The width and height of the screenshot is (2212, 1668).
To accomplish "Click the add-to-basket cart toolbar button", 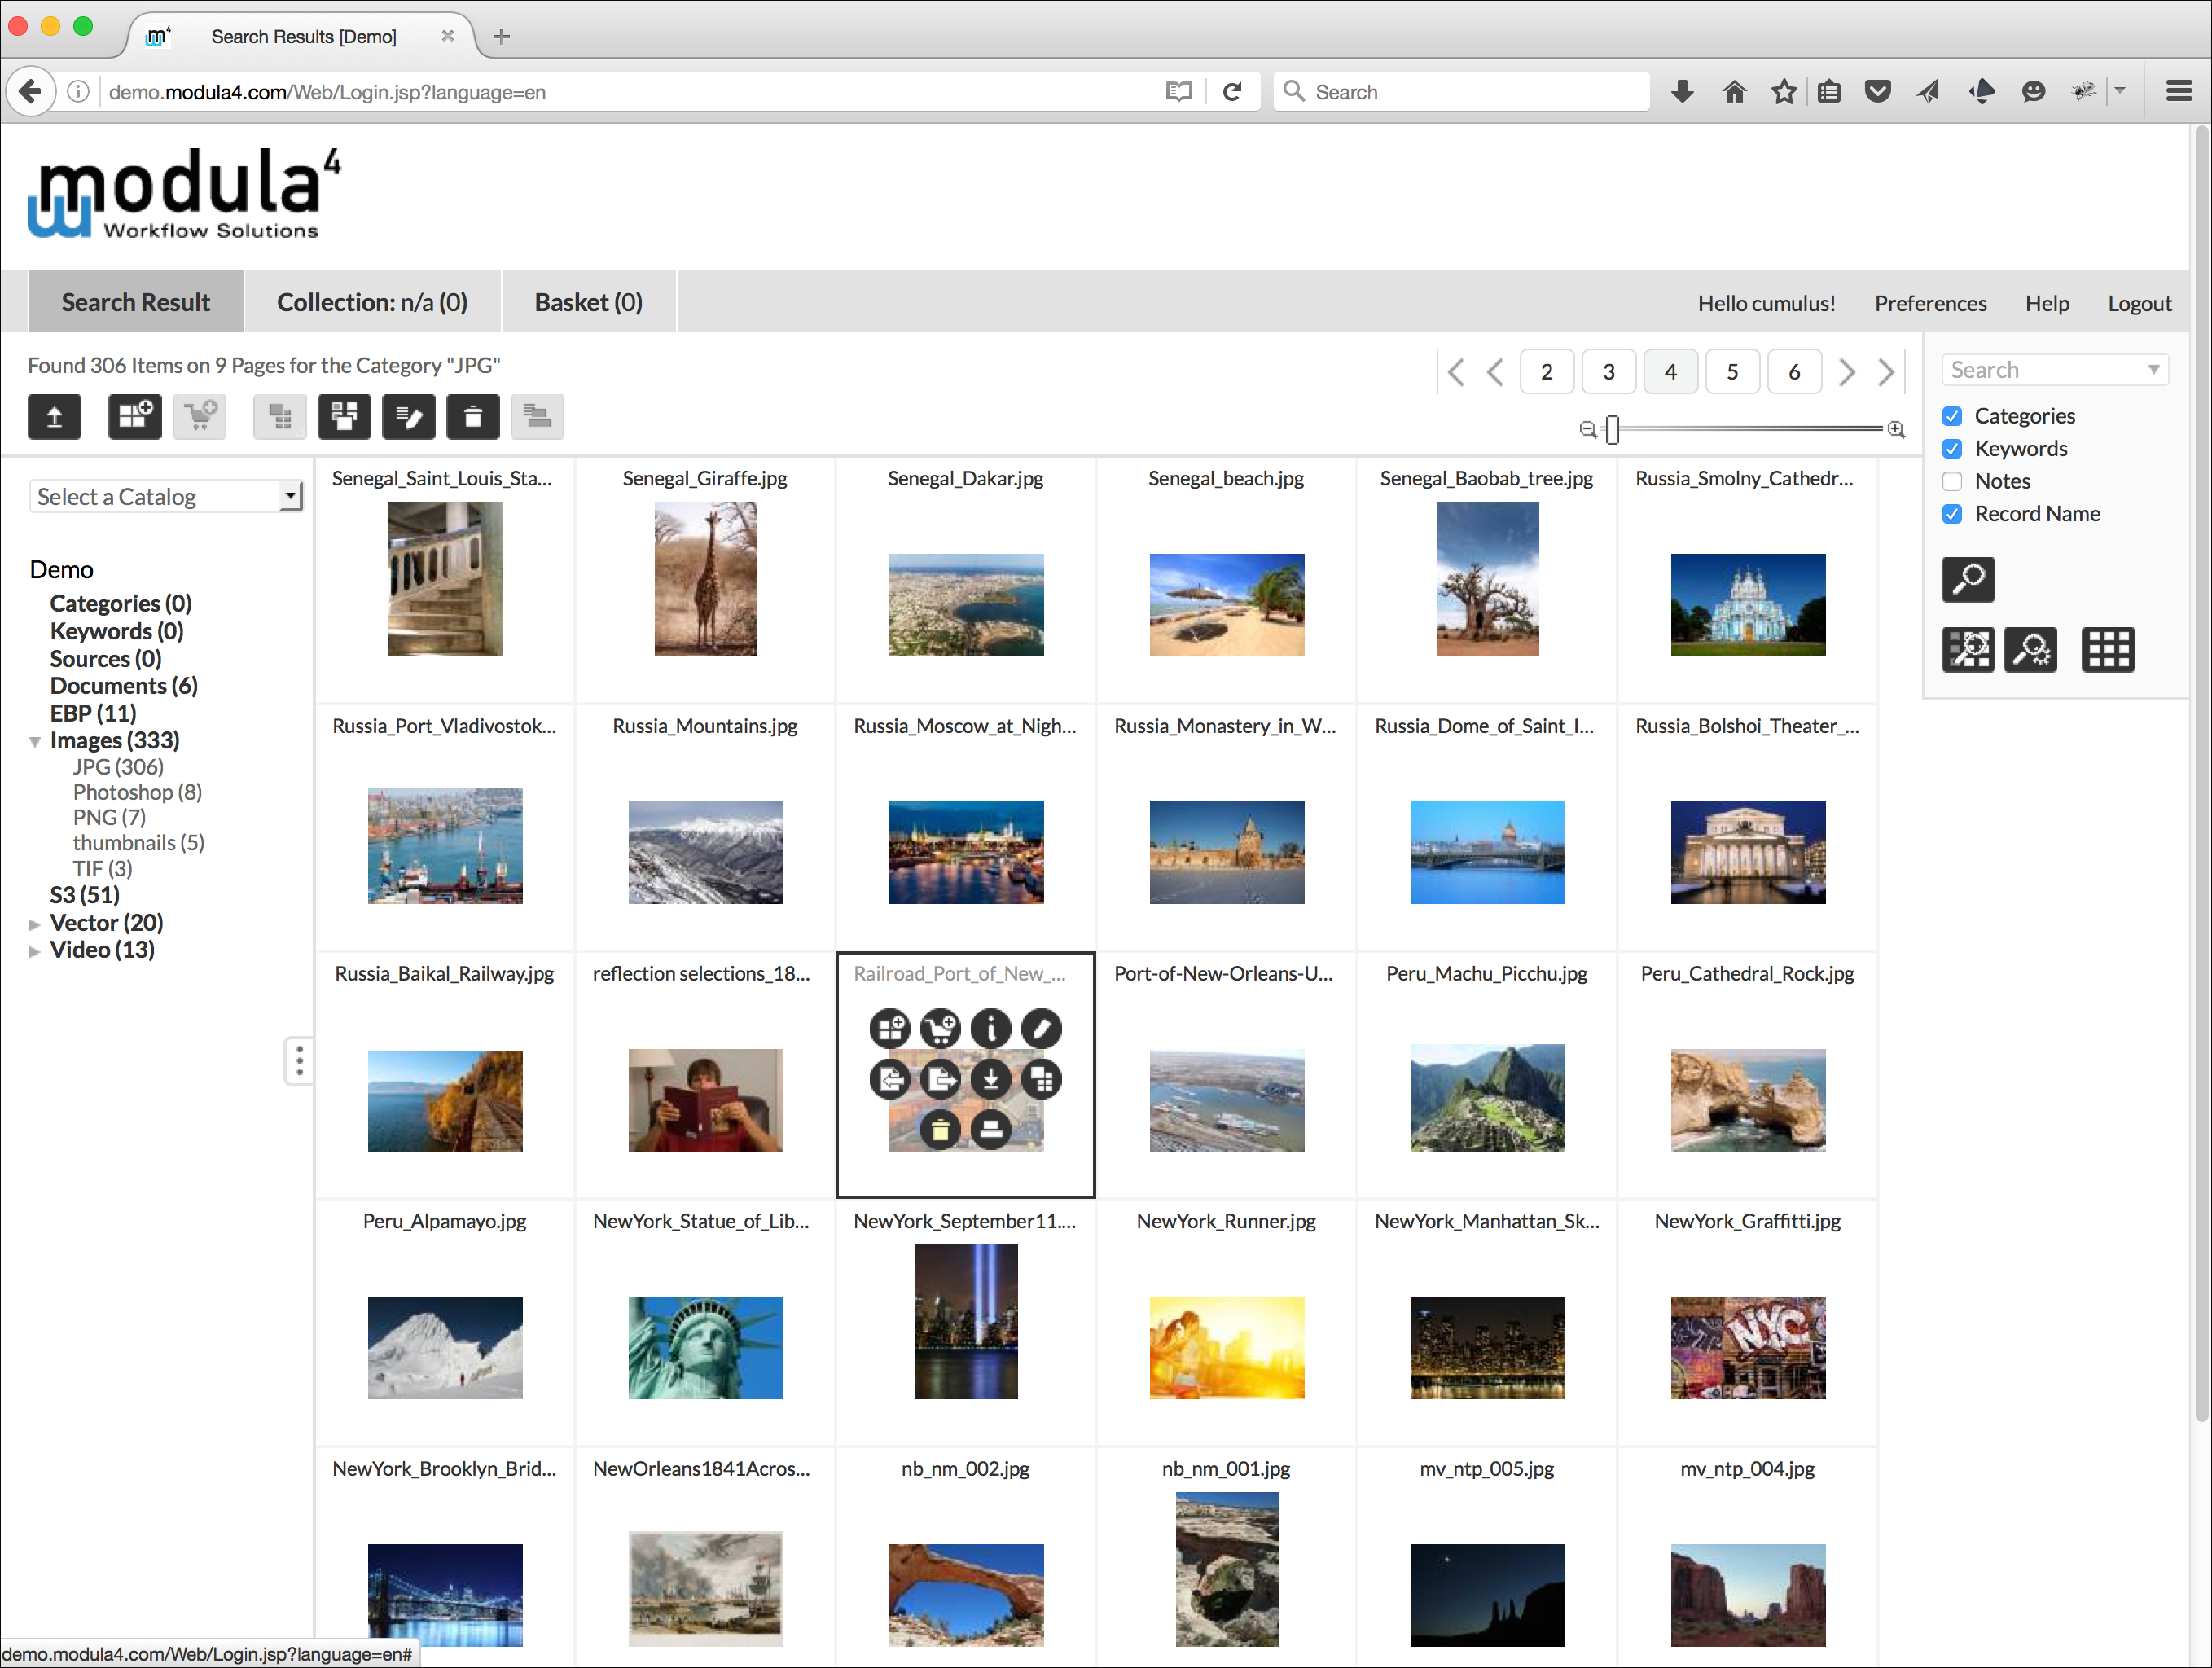I will click(200, 416).
